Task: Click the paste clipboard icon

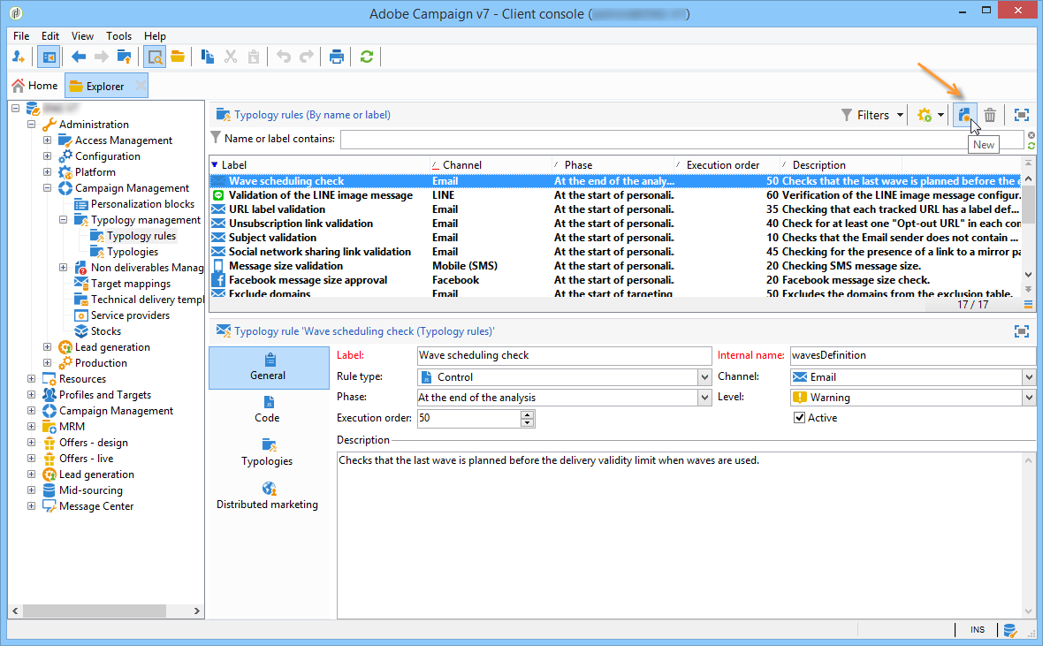Action: [254, 57]
